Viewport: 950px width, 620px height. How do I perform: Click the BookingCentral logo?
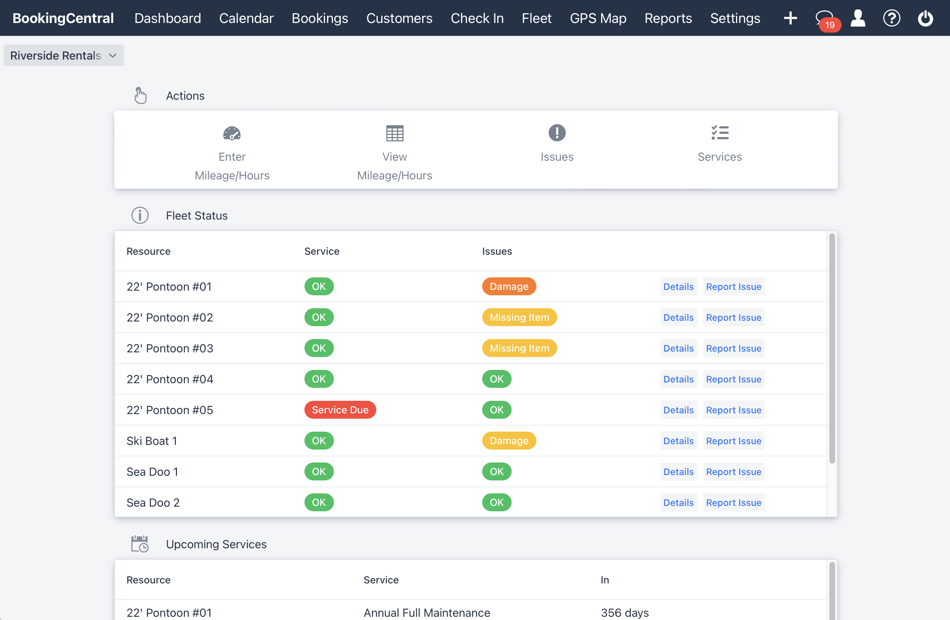pos(63,18)
